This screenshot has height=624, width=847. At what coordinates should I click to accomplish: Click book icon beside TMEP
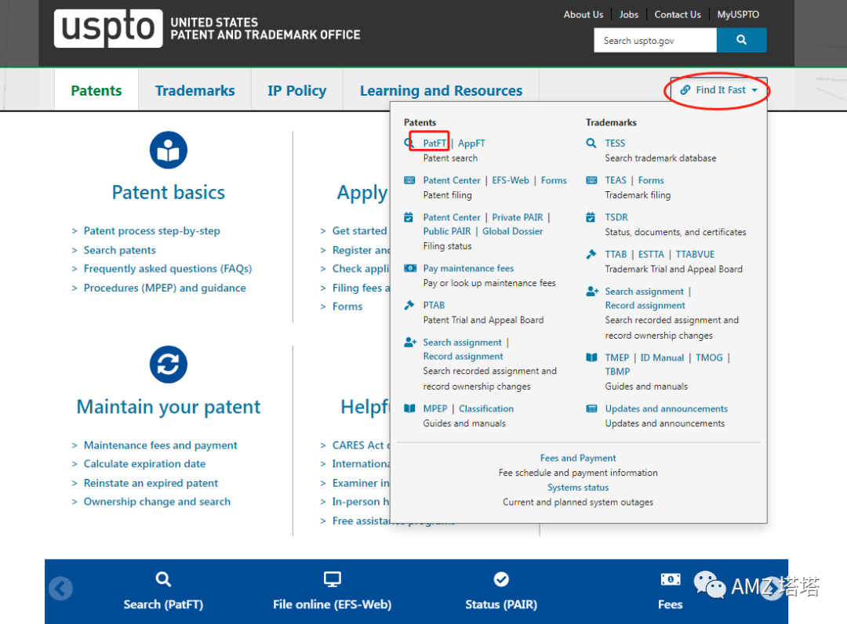coord(591,357)
